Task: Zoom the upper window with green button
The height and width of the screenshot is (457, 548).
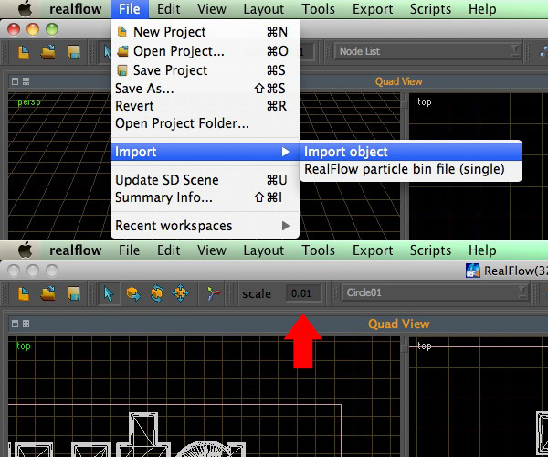Action: pyautogui.click(x=52, y=29)
